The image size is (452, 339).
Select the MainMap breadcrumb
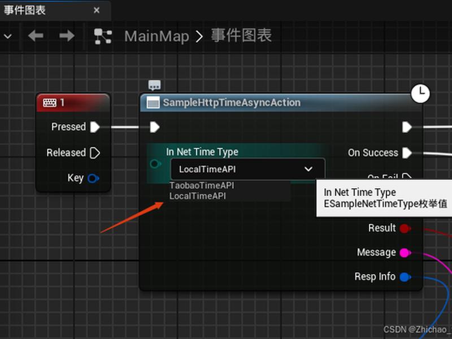(x=157, y=36)
